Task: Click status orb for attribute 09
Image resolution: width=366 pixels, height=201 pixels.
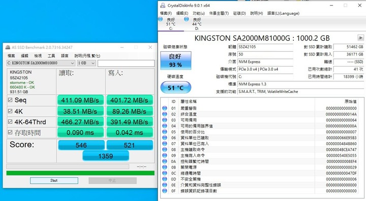Action: pyautogui.click(x=165, y=155)
